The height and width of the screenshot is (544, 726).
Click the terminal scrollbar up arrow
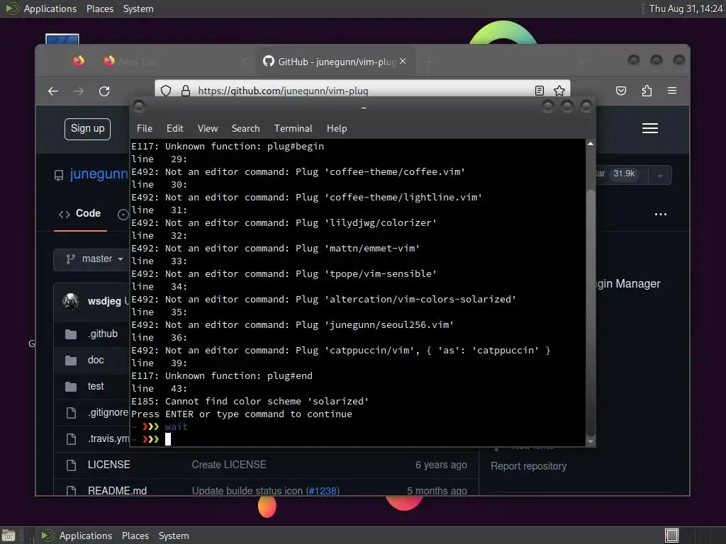click(x=591, y=144)
